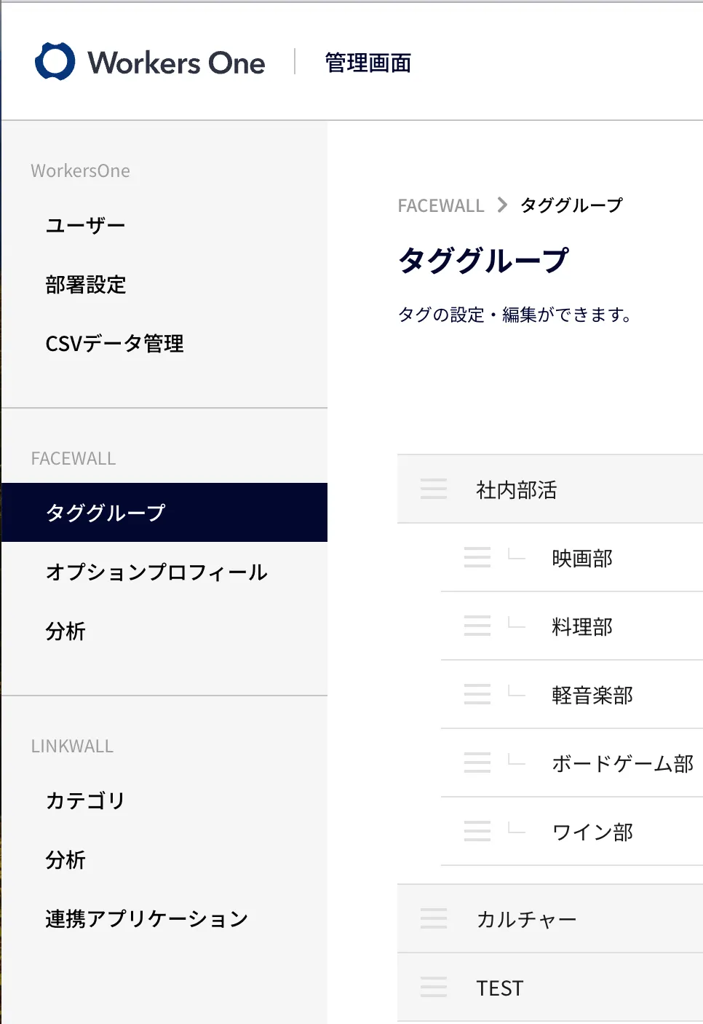Click the Workers One logo icon

click(x=55, y=62)
